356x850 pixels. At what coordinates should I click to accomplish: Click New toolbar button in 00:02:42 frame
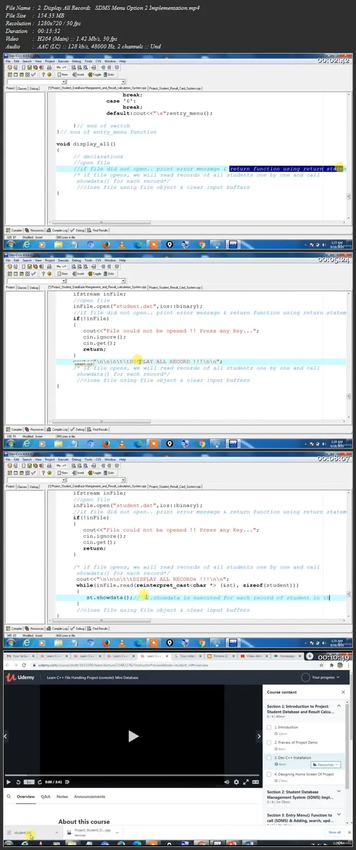(63, 74)
